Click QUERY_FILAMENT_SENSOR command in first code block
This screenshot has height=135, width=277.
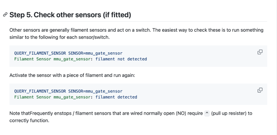pyautogui.click(x=40, y=53)
